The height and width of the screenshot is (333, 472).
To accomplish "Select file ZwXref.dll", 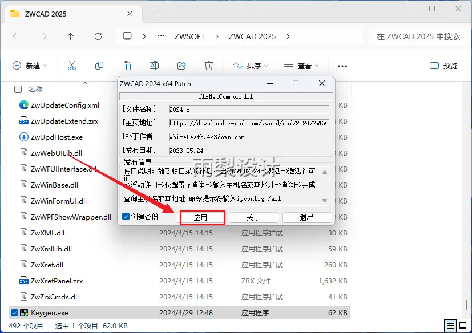I will (47, 265).
